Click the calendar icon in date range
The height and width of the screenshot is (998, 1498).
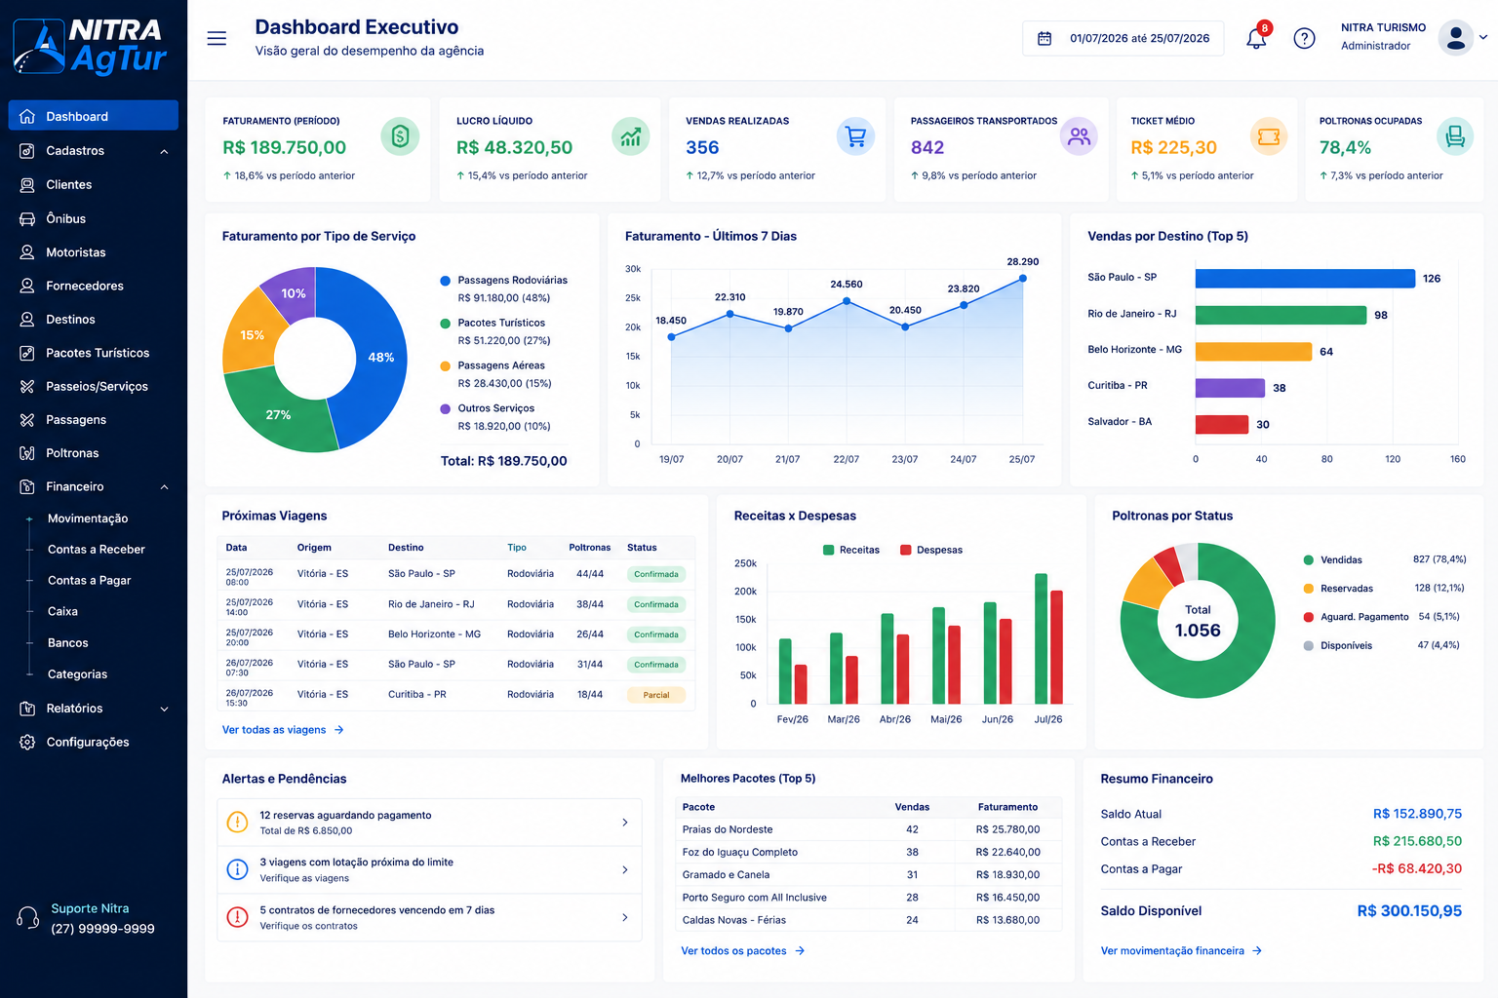point(1045,39)
